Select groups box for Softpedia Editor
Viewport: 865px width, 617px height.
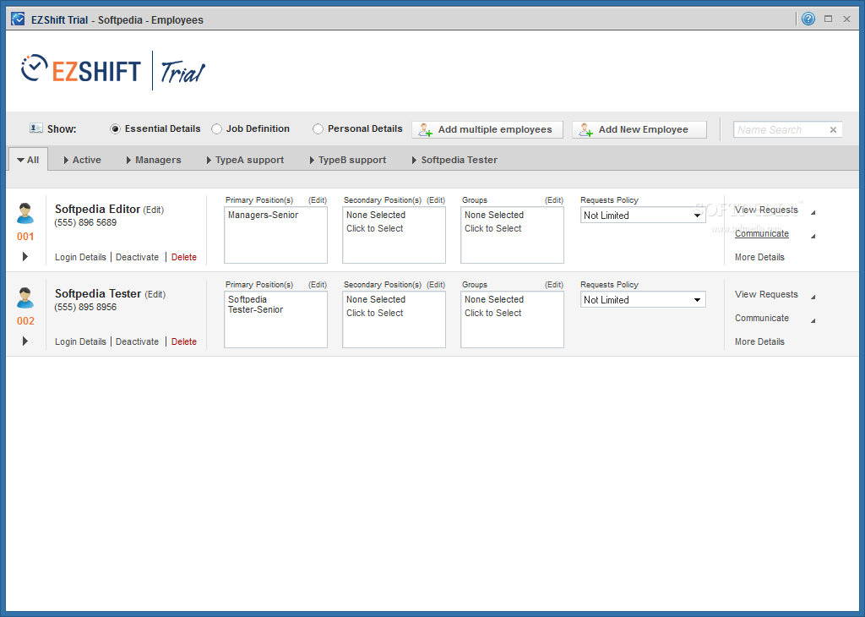click(x=512, y=235)
